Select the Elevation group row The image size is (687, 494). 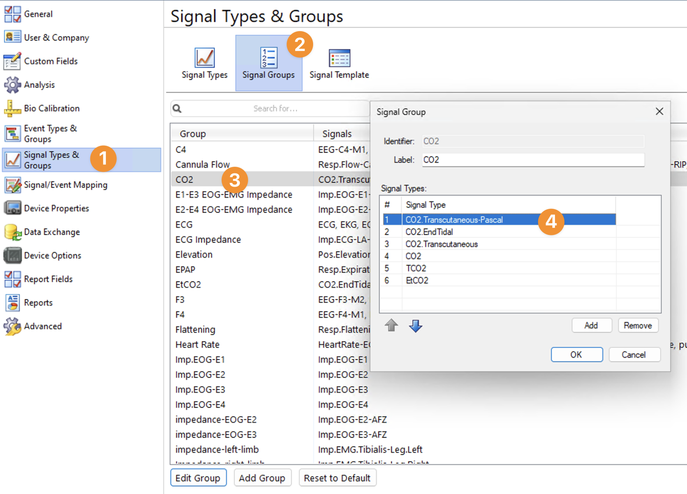coord(242,254)
